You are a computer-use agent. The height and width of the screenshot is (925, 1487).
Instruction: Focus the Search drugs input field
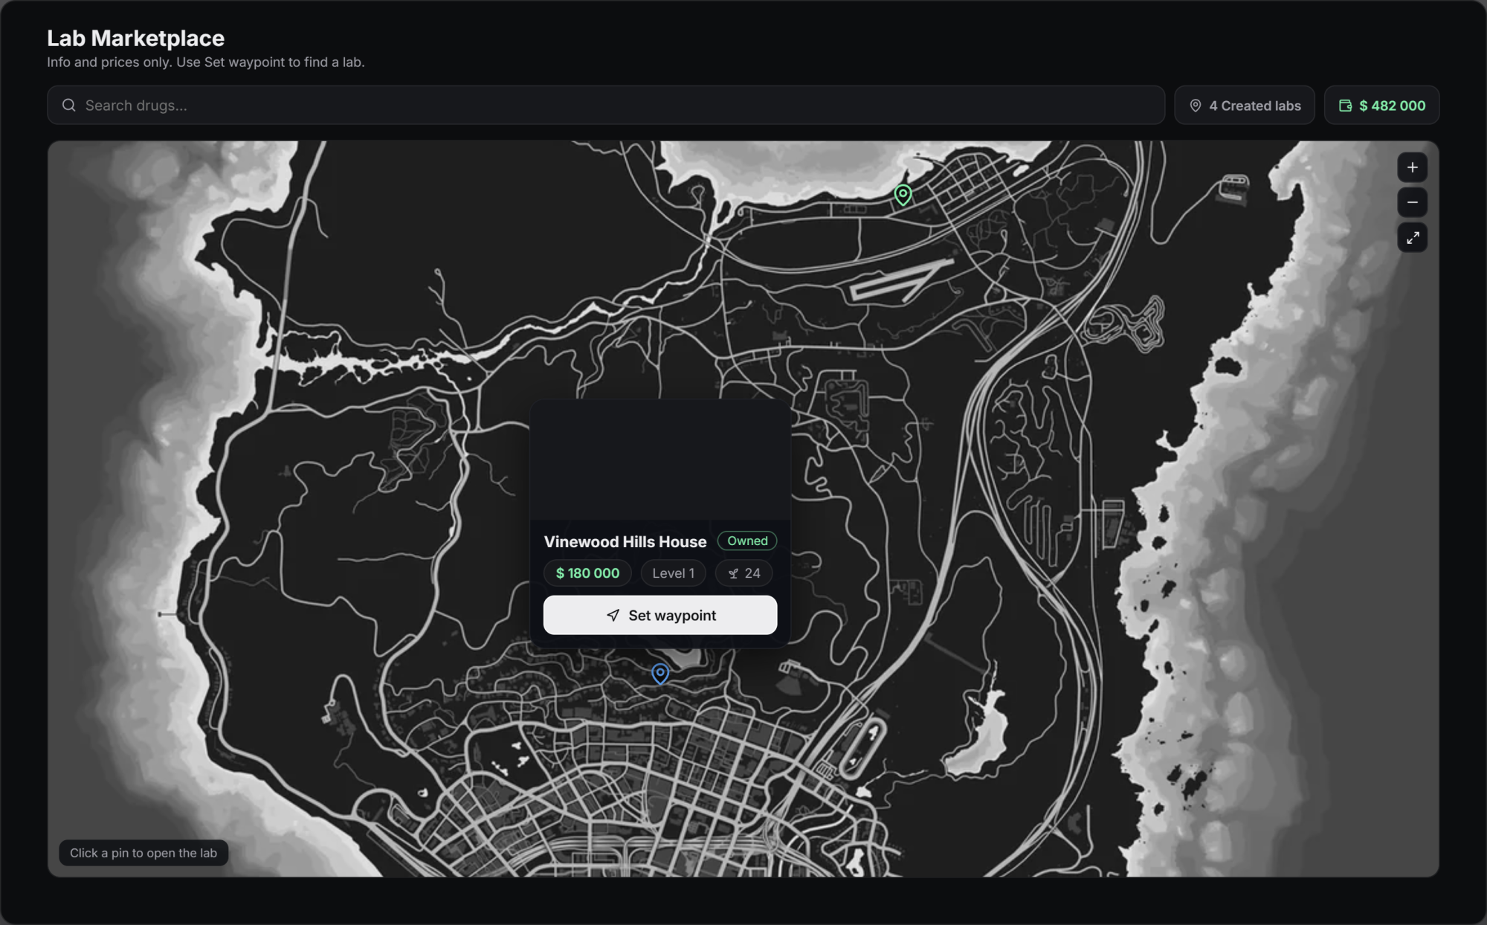[606, 105]
